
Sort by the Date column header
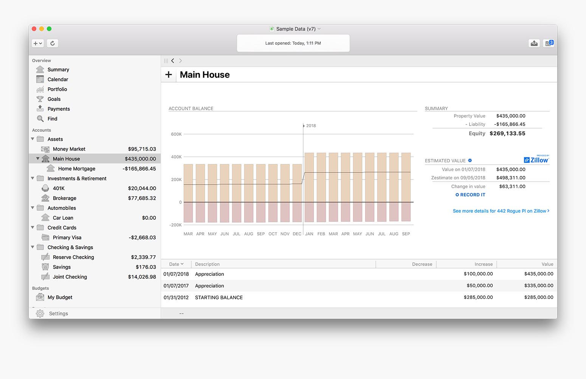[176, 264]
